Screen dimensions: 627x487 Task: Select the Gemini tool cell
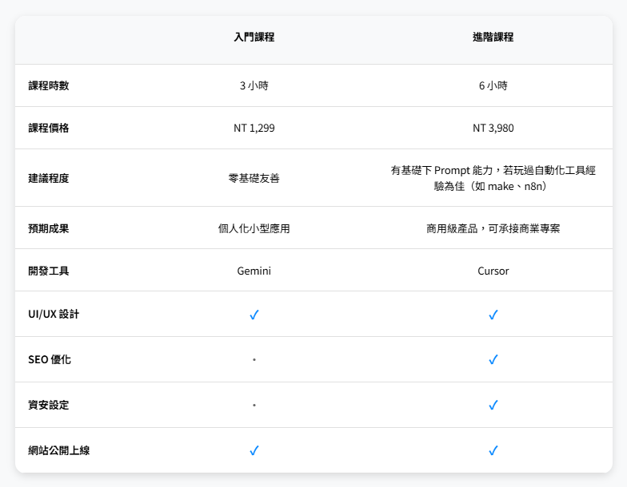coord(254,271)
